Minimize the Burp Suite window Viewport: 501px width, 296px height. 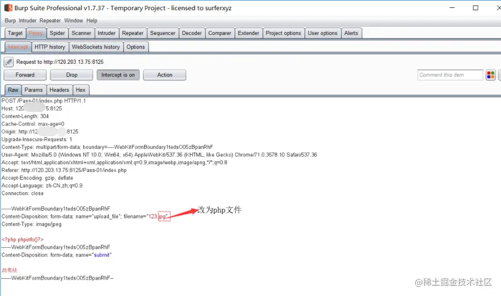coord(452,8)
